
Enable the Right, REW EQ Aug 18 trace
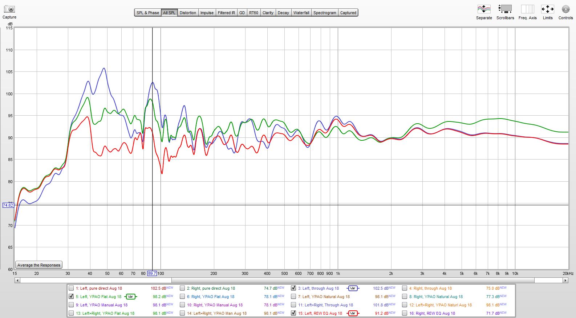[405, 313]
